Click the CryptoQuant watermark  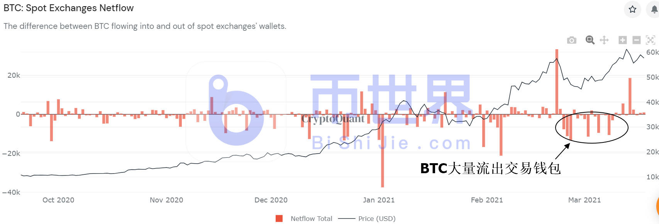(333, 118)
